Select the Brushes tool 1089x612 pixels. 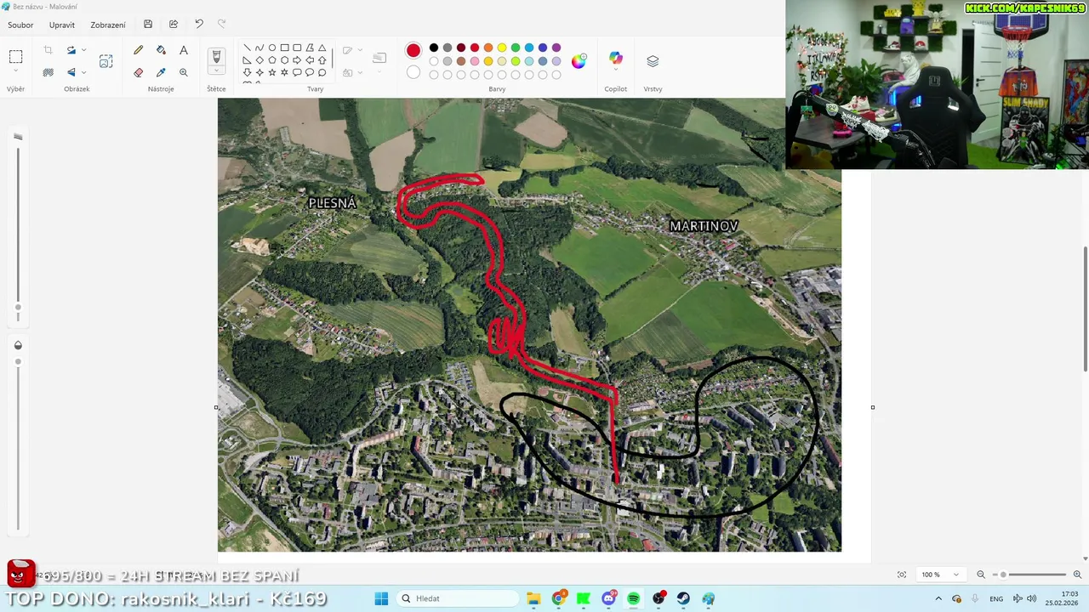216,56
